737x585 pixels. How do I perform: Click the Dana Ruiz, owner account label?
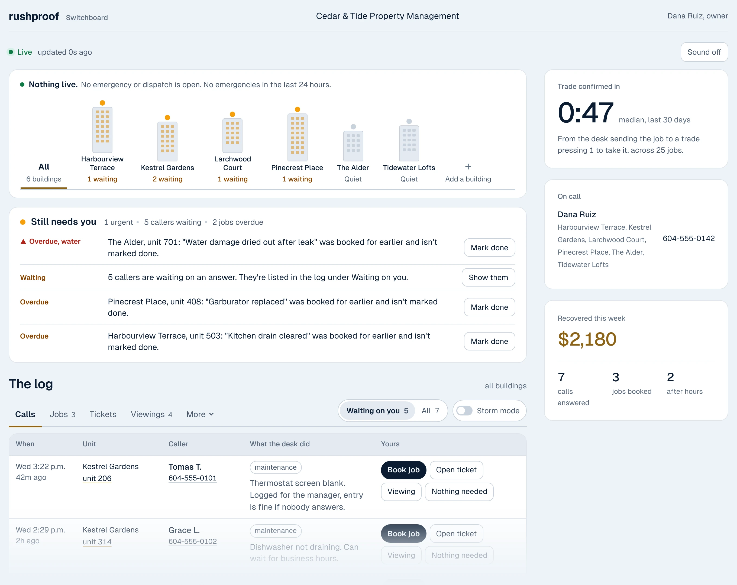tap(697, 16)
